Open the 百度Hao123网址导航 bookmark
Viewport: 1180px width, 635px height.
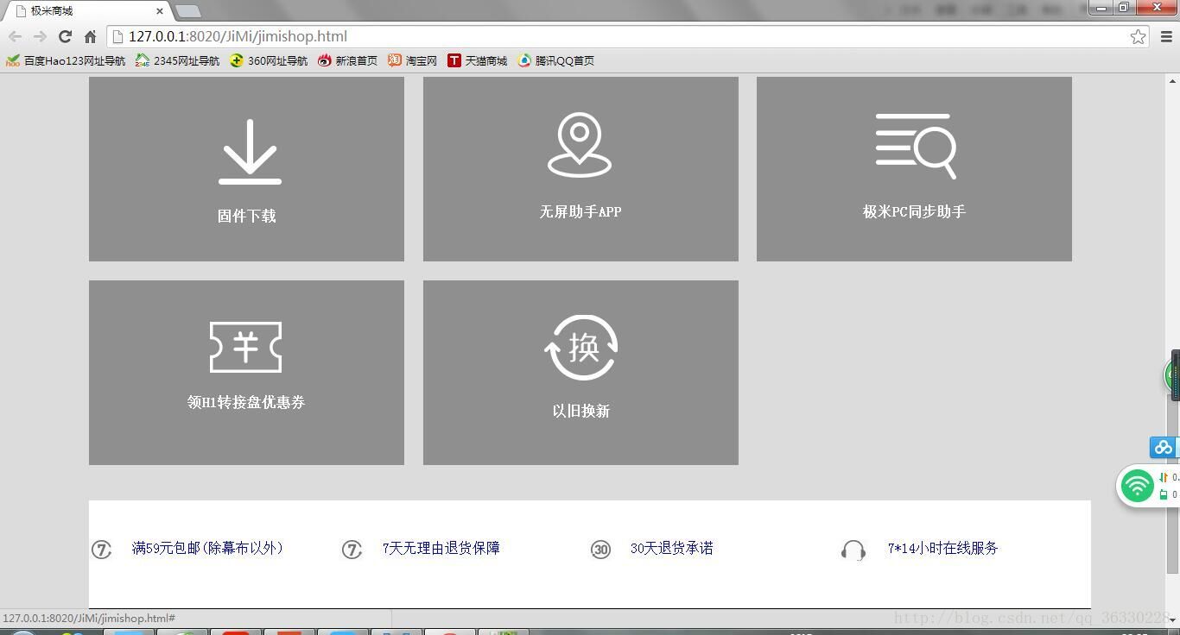point(66,60)
